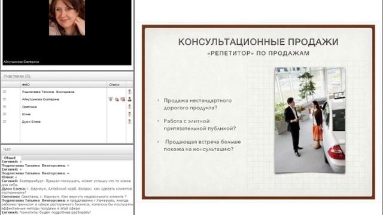
Task: Click the bullet text Продающая встреча больше похожа на консультацию
Action: 202,145
